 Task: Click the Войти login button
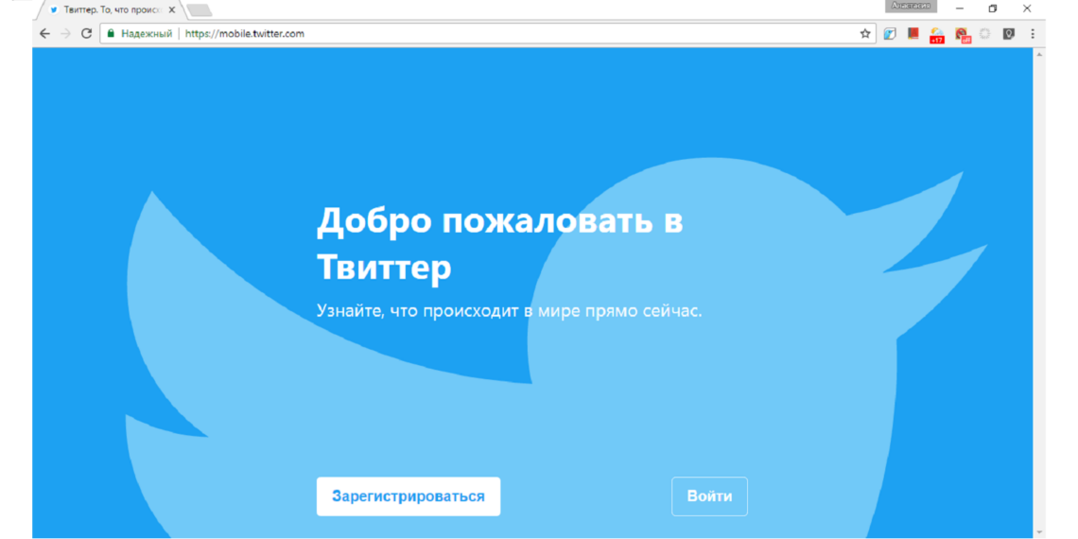click(x=709, y=496)
